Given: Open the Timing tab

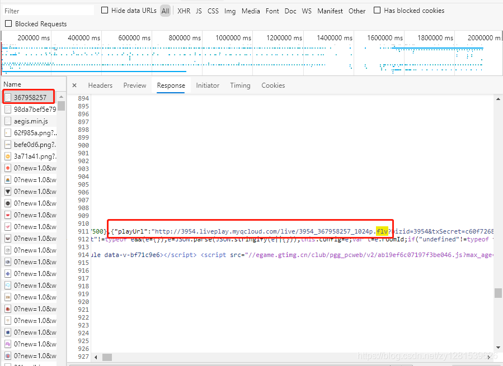Looking at the screenshot, I should pyautogui.click(x=240, y=85).
